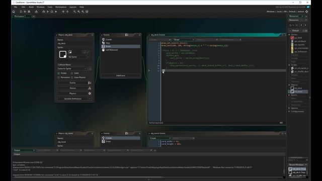Viewport: 322px width, 181px height.
Task: Select the Left Released event
Action: 121,50
